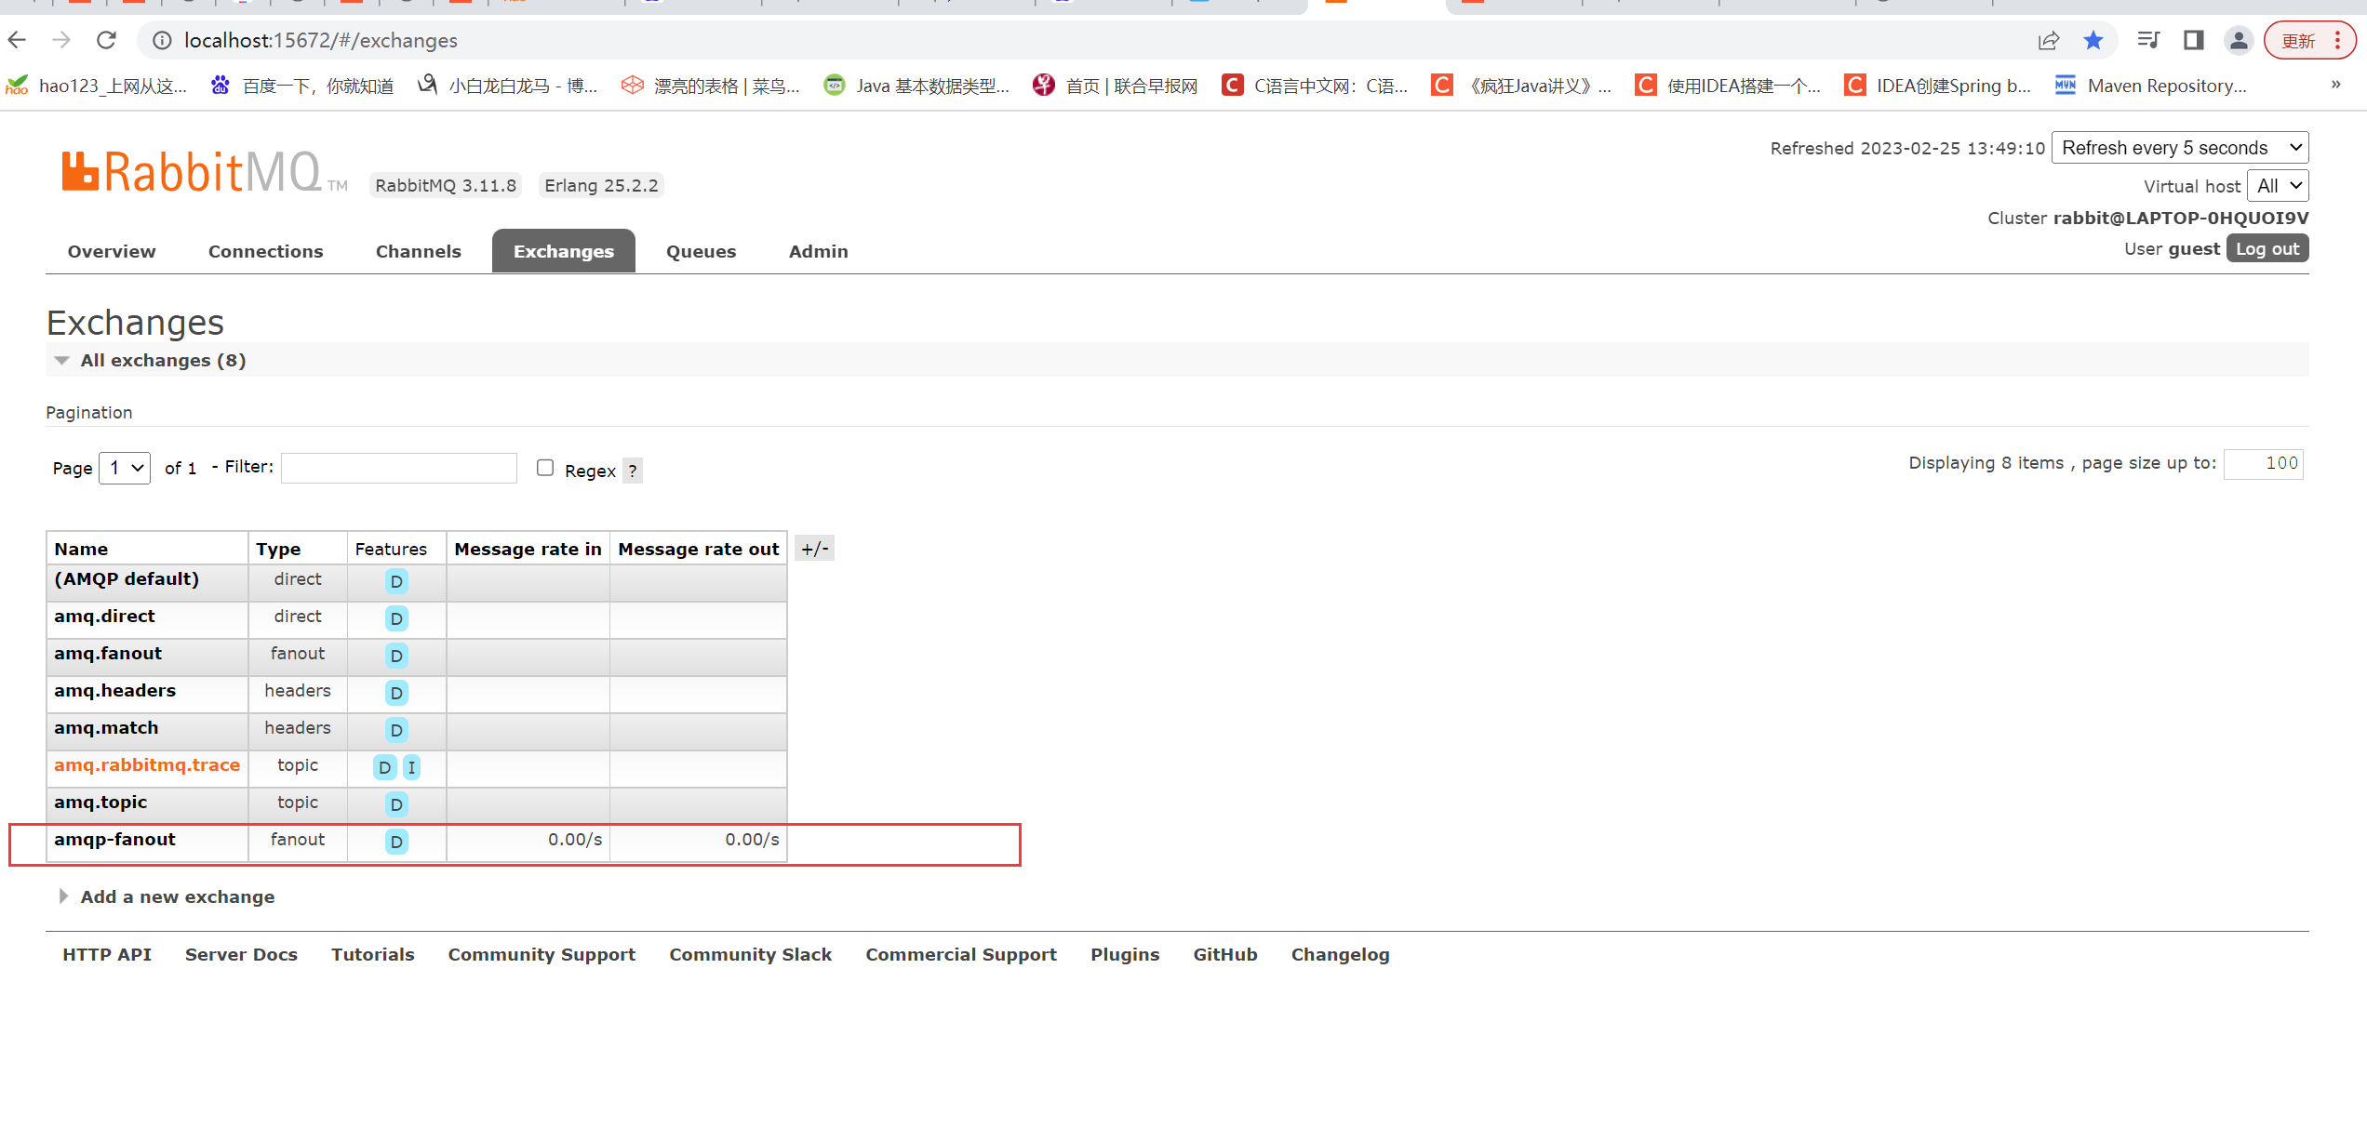Image resolution: width=2367 pixels, height=1128 pixels.
Task: Click the Regex help question mark
Action: point(633,471)
